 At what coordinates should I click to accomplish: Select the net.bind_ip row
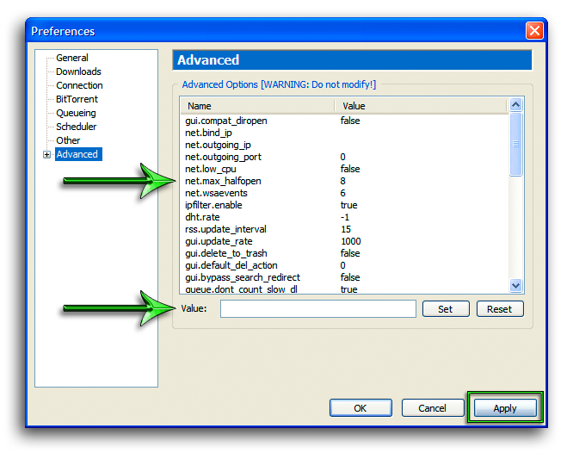pyautogui.click(x=345, y=133)
